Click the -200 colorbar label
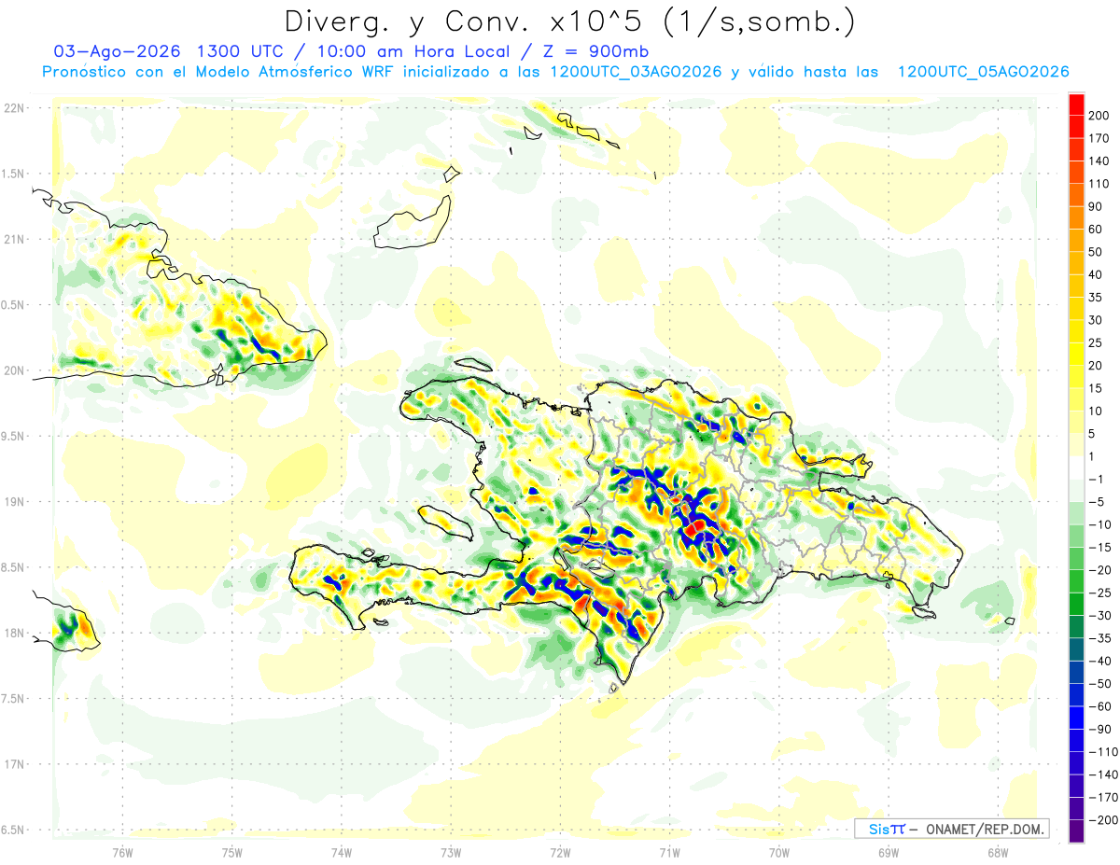This screenshot has height=865, width=1120. 1102,820
